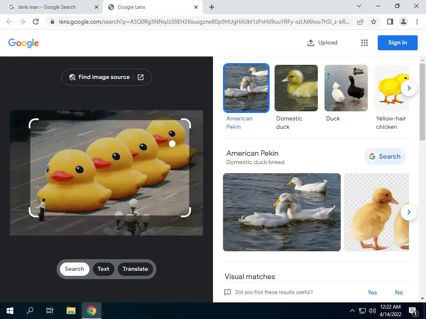Share this page from address bar
The image size is (426, 319).
[360, 22]
